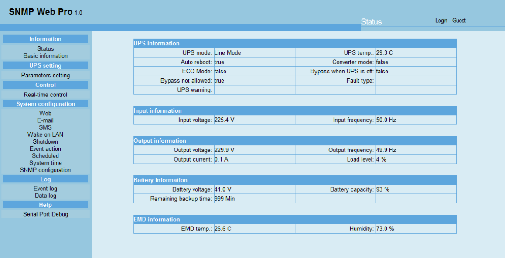Click the System configuration section header
The width and height of the screenshot is (505, 258).
pos(45,104)
